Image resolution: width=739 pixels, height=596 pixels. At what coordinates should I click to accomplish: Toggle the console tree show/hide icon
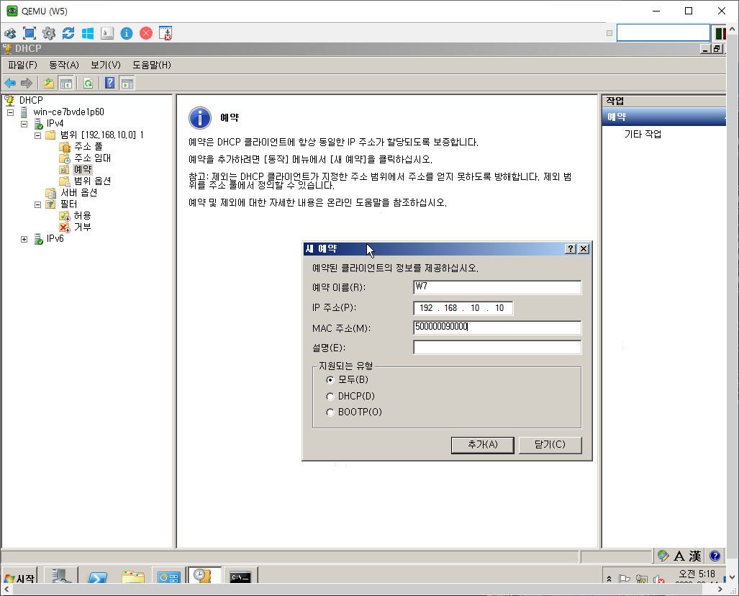[65, 83]
